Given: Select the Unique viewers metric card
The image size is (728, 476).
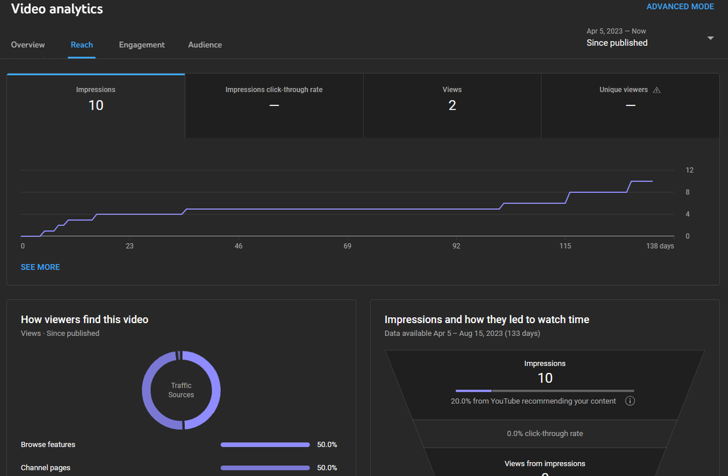Looking at the screenshot, I should [630, 106].
